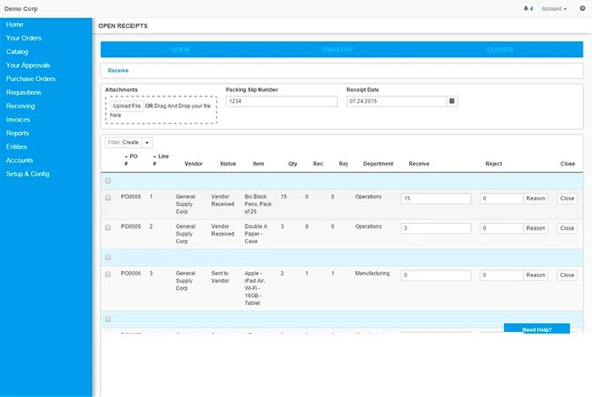Click Reject field for Bic Black Pens
The width and height of the screenshot is (592, 397).
(x=502, y=198)
